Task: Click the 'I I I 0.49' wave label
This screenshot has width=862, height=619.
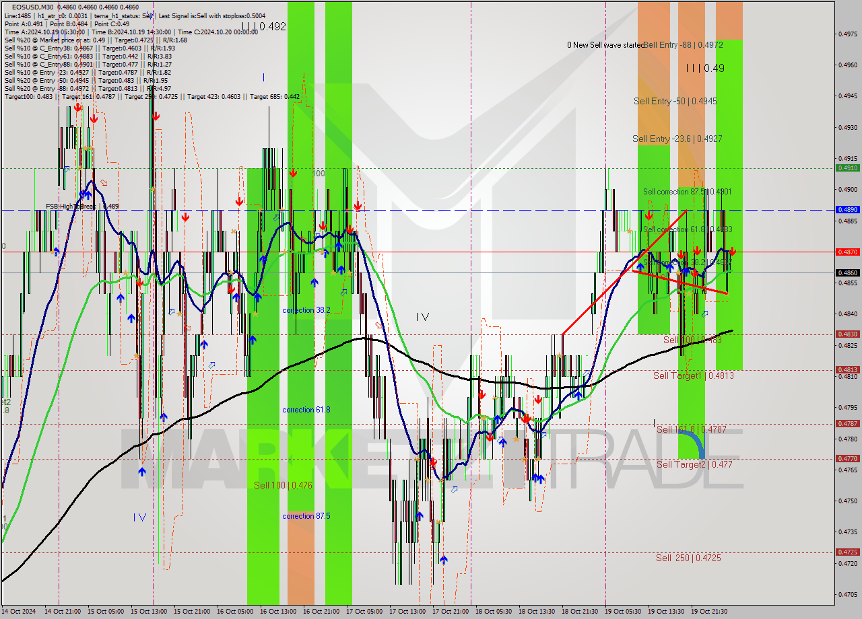Action: 705,68
